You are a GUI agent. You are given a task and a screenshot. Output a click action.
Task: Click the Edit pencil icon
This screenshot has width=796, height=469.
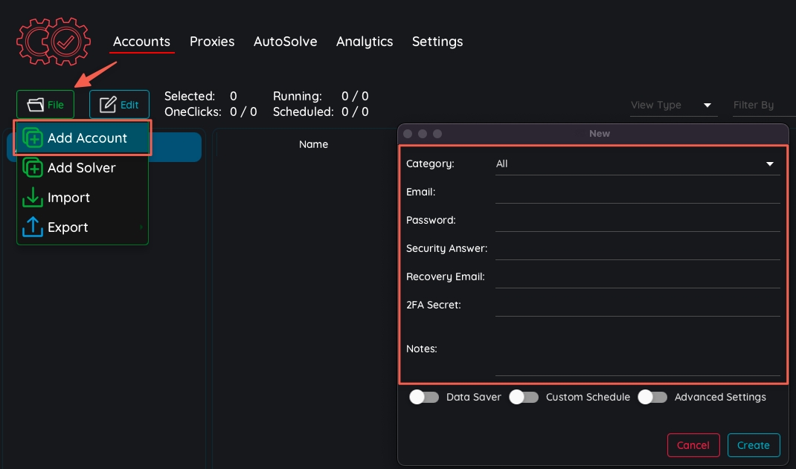point(108,105)
